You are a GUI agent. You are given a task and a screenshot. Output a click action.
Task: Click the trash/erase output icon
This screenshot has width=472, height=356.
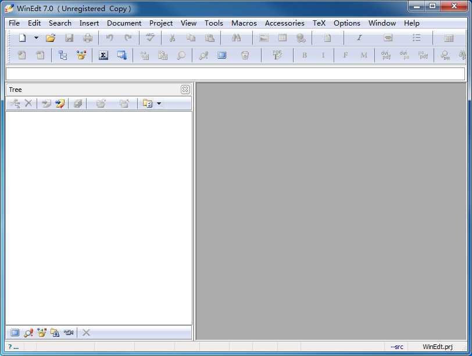click(245, 55)
